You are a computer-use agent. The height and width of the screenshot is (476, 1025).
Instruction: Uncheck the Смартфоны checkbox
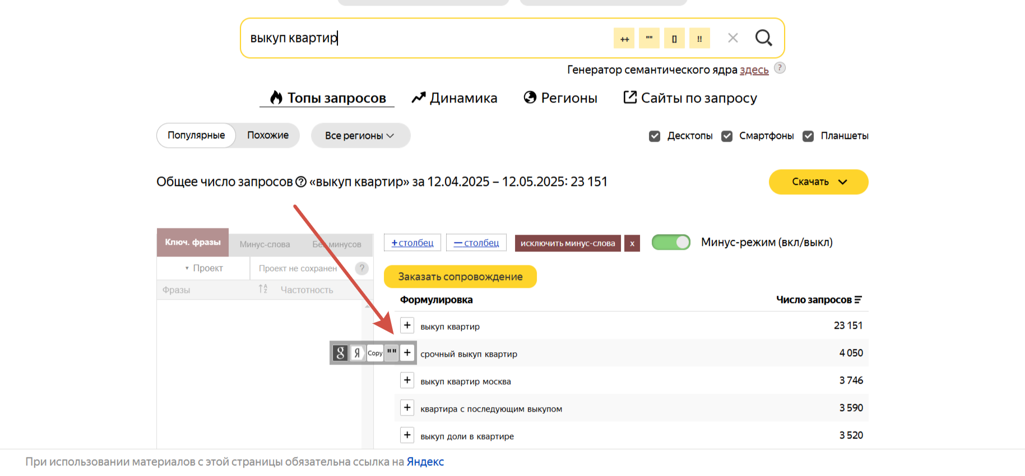(x=727, y=136)
